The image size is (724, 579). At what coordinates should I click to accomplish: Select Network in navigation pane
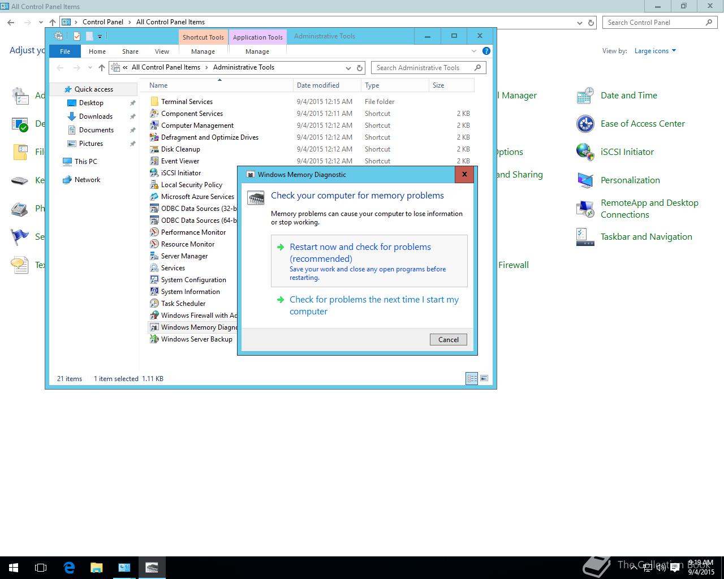click(87, 180)
